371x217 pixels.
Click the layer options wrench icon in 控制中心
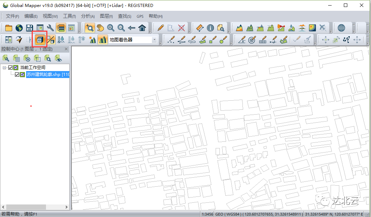6,58
